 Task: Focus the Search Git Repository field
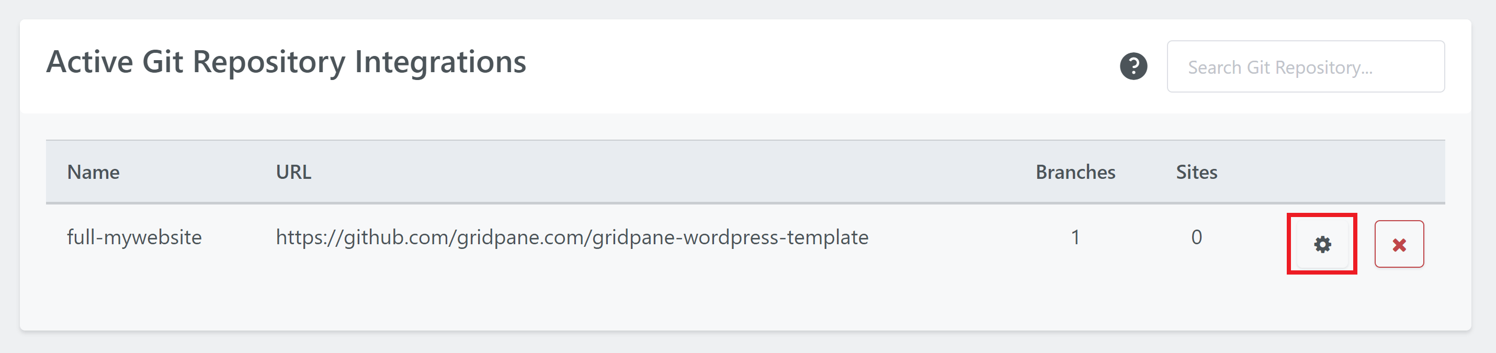(1305, 67)
